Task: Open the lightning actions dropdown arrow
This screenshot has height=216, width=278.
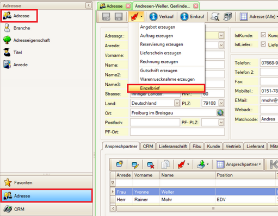Action: [141, 17]
